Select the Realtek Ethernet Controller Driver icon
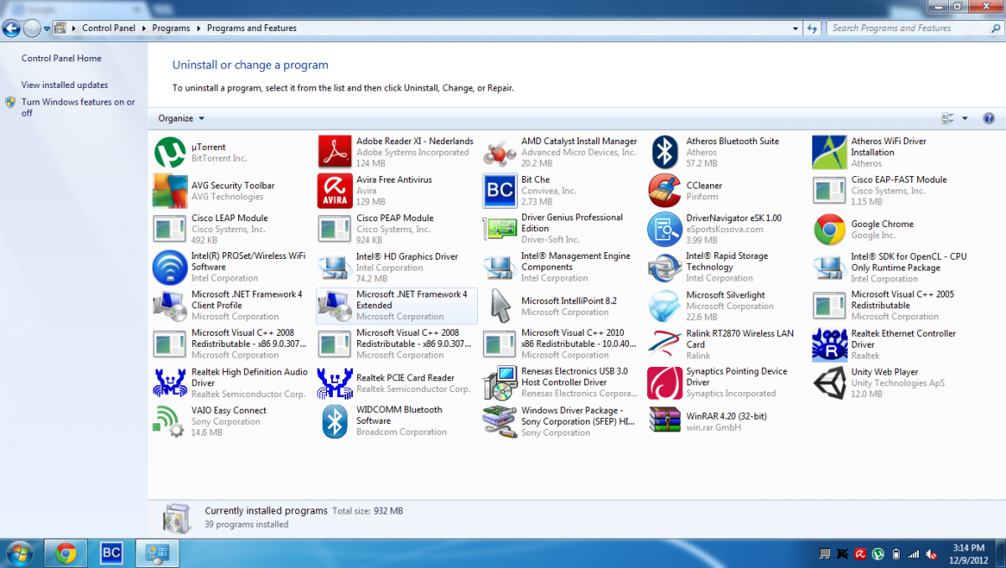1006x568 pixels. (x=830, y=344)
